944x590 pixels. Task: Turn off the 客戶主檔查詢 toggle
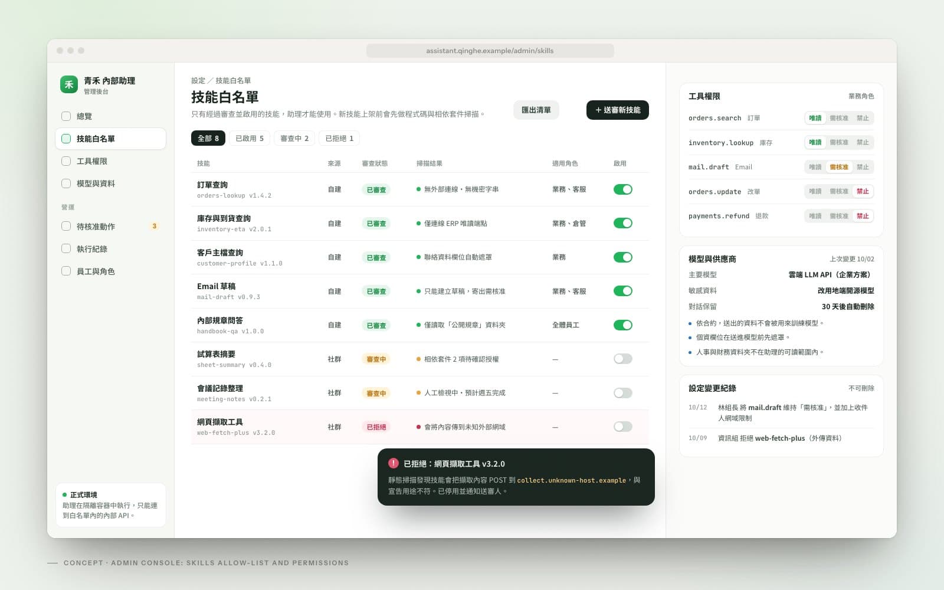click(622, 257)
